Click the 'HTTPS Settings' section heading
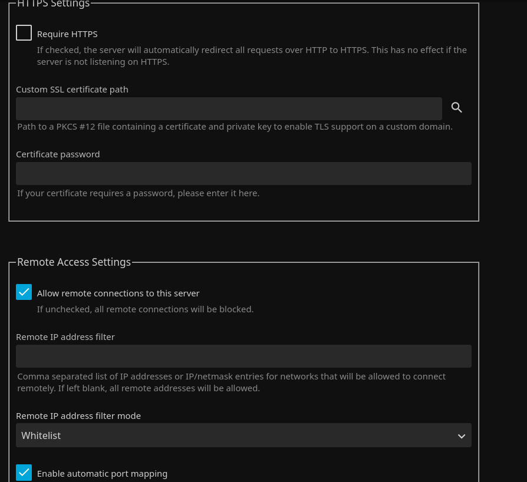The image size is (527, 482). click(x=53, y=4)
